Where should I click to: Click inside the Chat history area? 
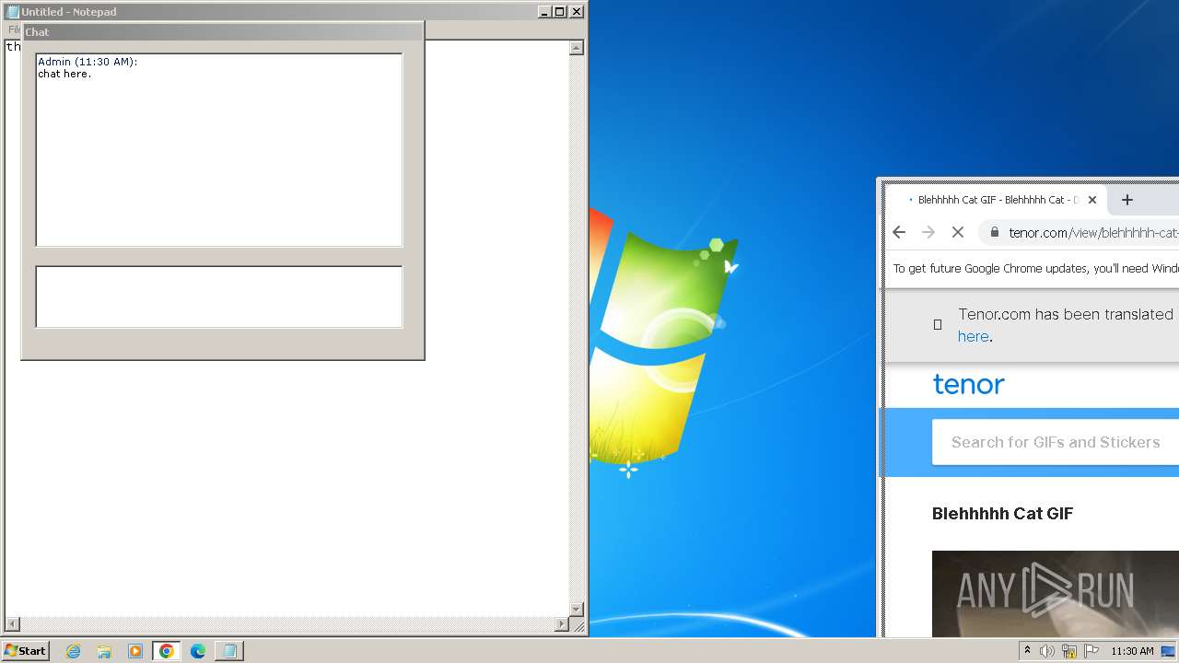coord(219,150)
